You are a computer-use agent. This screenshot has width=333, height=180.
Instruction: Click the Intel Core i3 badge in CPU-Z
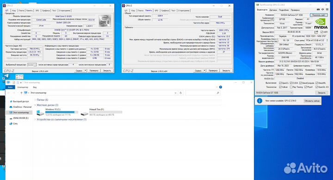pyautogui.click(x=105, y=21)
